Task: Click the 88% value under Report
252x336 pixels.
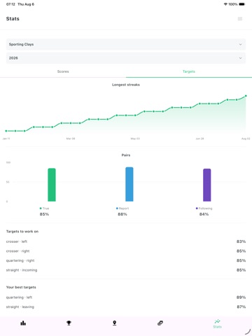Action: tap(122, 214)
